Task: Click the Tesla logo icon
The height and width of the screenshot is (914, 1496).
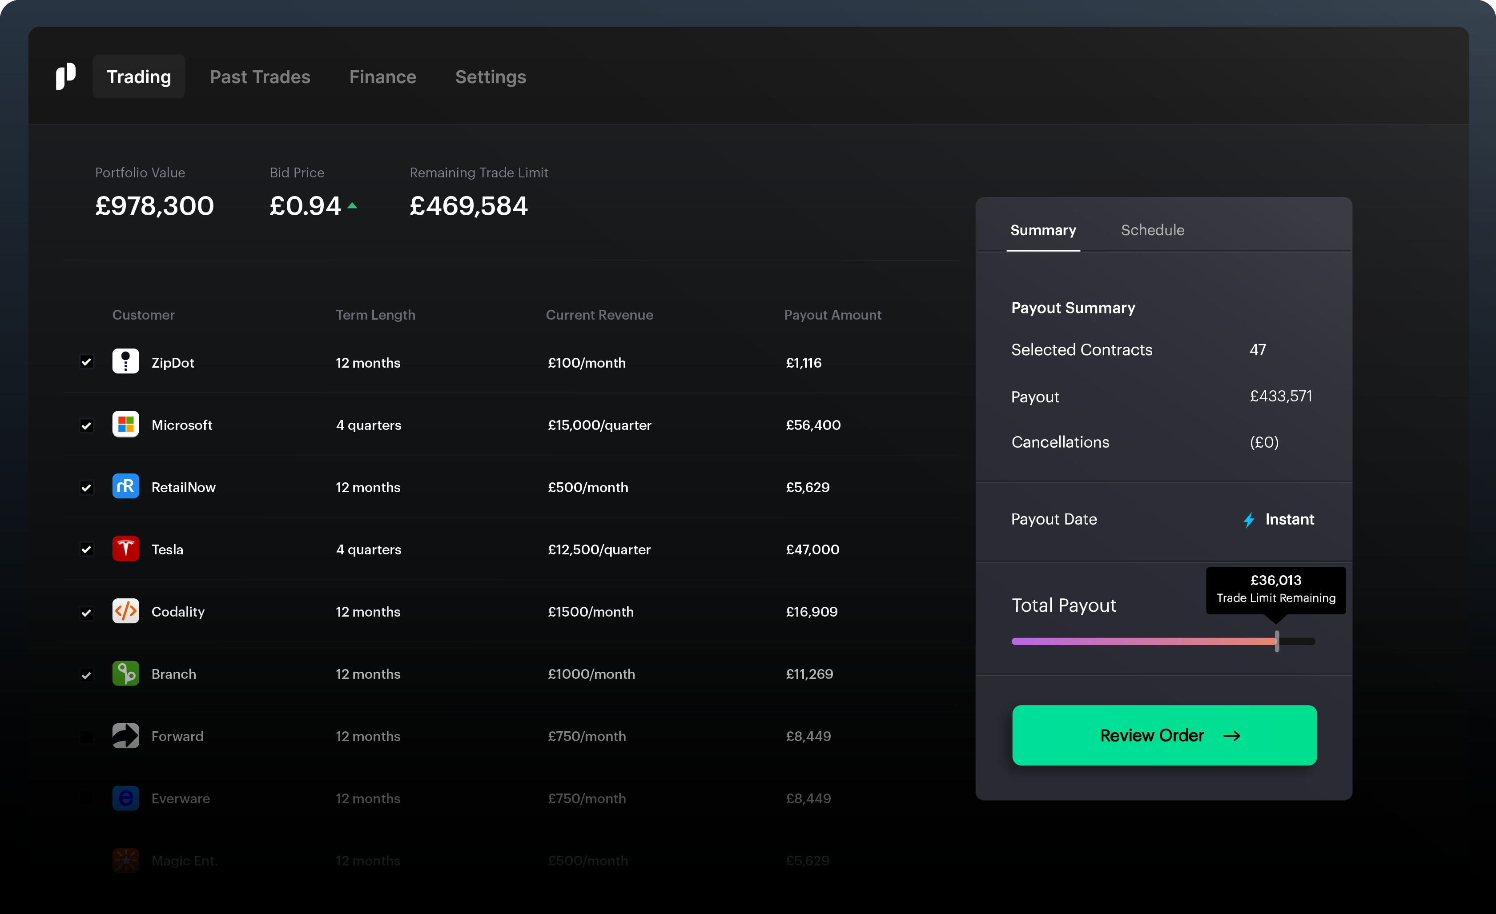Action: (x=126, y=549)
